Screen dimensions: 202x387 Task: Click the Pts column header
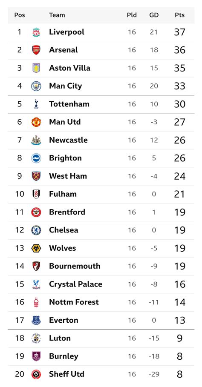(179, 15)
